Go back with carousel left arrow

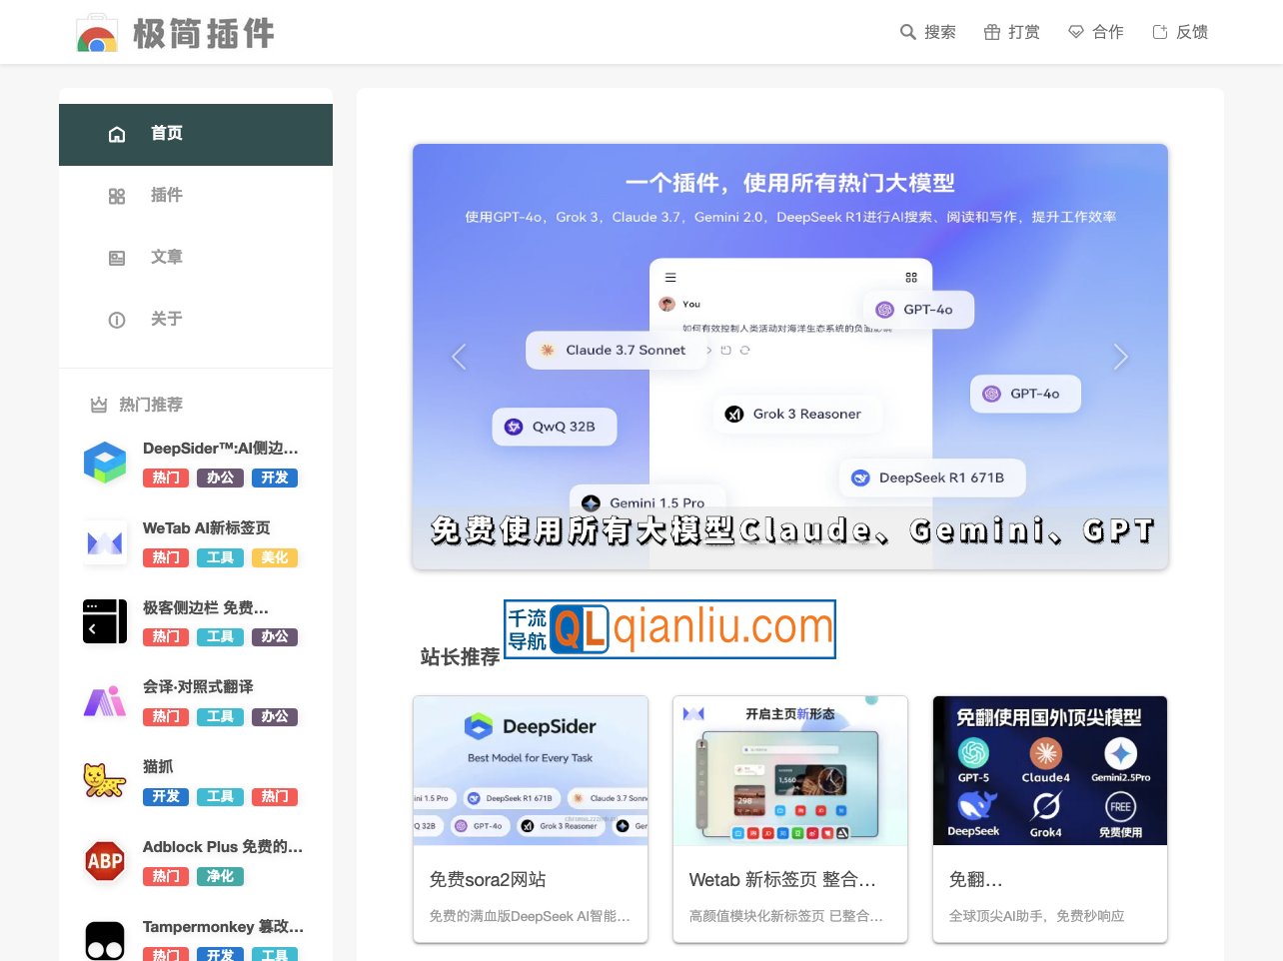[x=459, y=357]
